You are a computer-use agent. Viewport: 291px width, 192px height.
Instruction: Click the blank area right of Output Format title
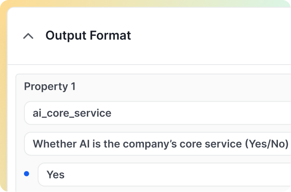pos(209,35)
